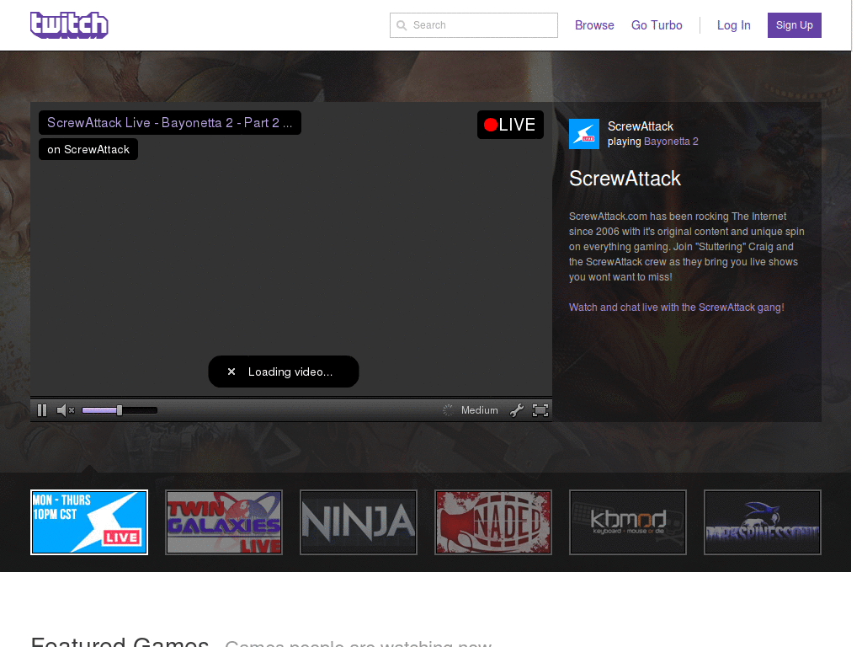Select the Naded channel thumbnail
Screen dimensions: 862x647
coord(493,522)
